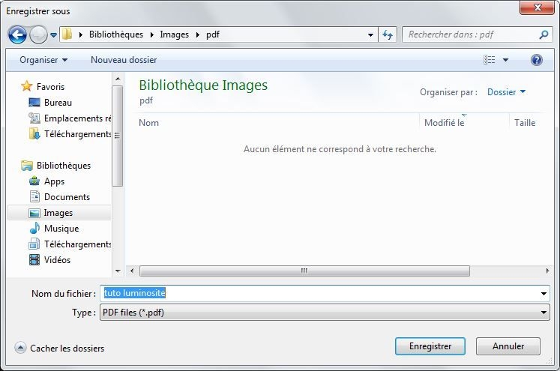Click pdf segment in the address path
The height and width of the screenshot is (371, 560).
(213, 34)
